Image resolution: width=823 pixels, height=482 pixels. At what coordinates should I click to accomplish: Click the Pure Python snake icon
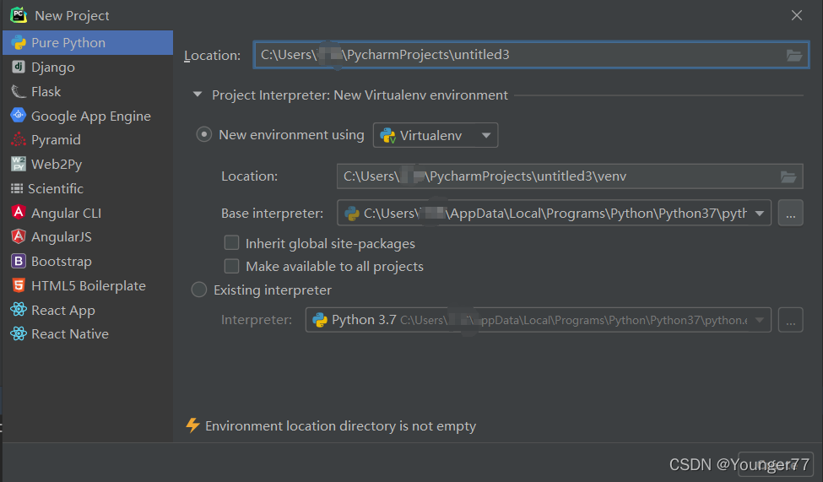click(x=19, y=42)
